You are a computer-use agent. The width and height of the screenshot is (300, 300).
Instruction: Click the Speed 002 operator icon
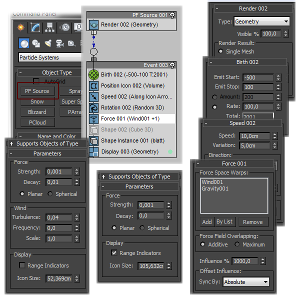click(93, 96)
